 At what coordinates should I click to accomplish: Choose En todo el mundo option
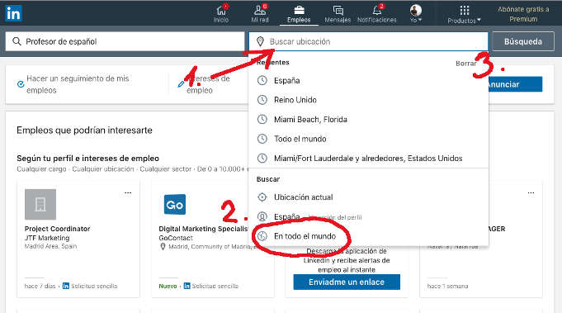pos(368,236)
